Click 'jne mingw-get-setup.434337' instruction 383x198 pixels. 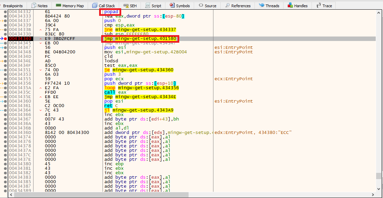pyautogui.click(x=140, y=30)
